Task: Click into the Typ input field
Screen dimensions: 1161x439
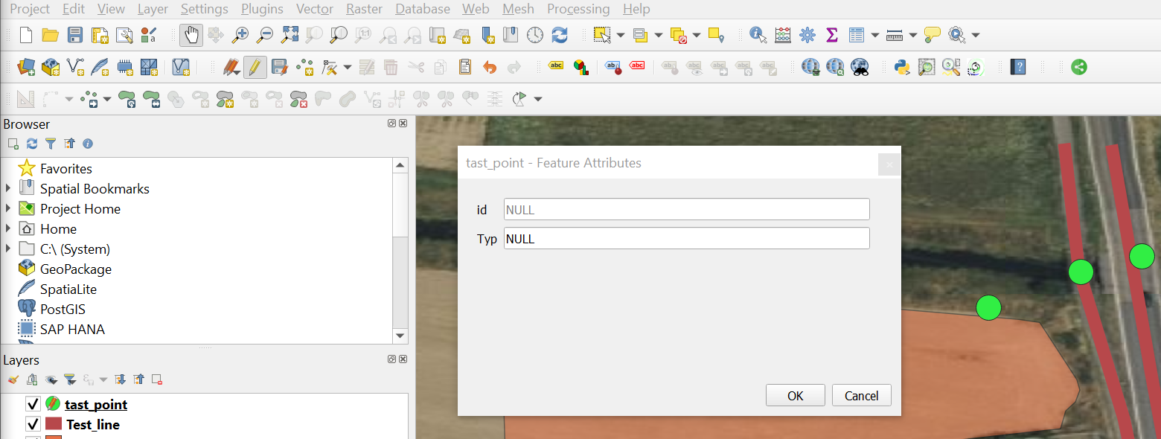Action: coord(685,239)
